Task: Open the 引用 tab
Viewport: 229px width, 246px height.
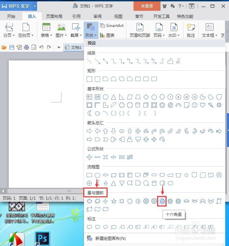Action: [x=77, y=16]
